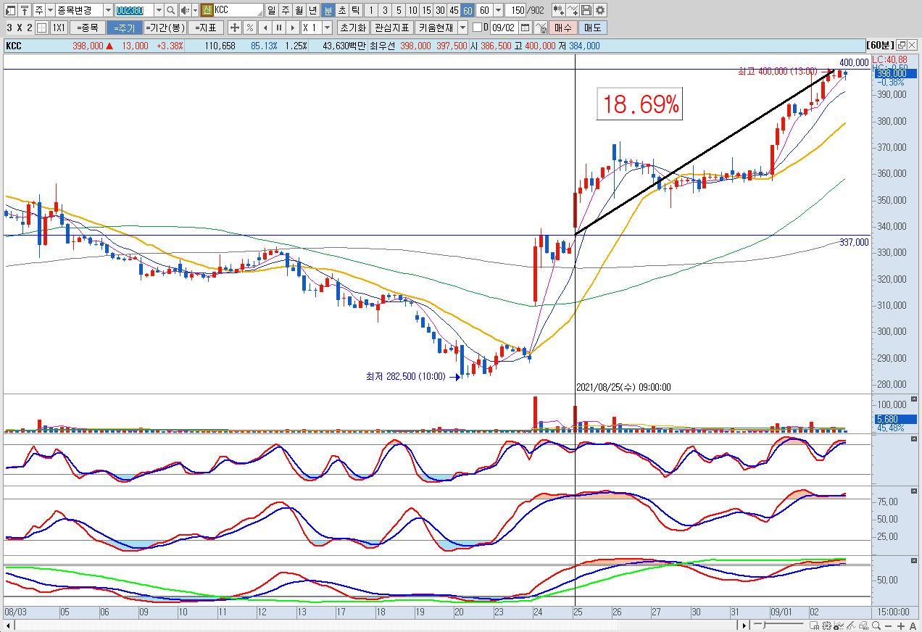Zoom out chart with minus icon
The image size is (922, 632).
coord(888,626)
